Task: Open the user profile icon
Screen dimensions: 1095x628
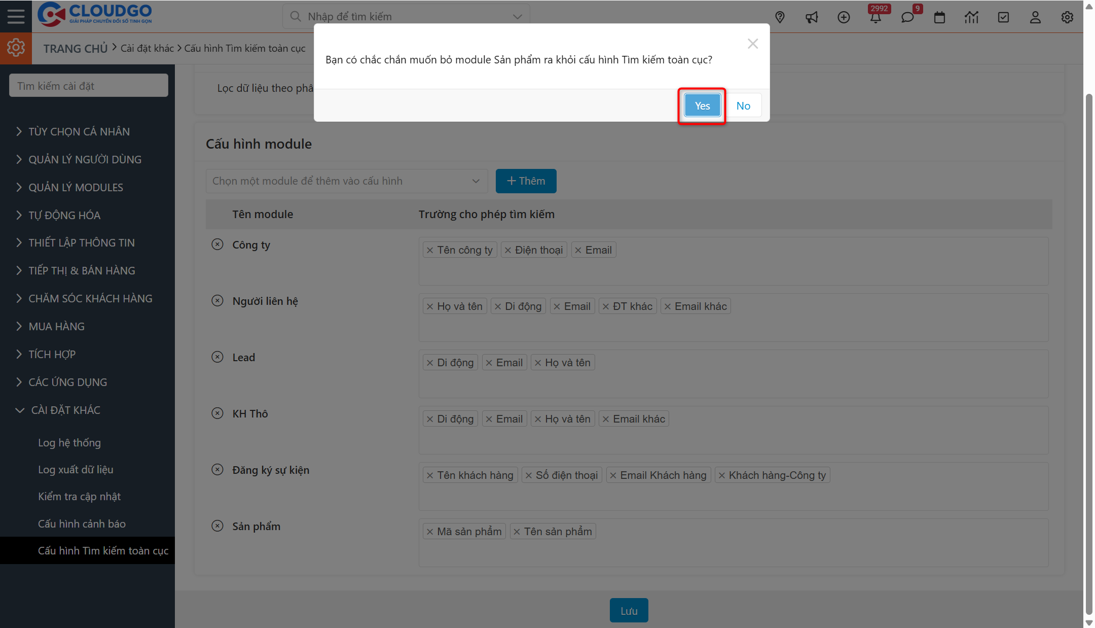Action: tap(1035, 17)
